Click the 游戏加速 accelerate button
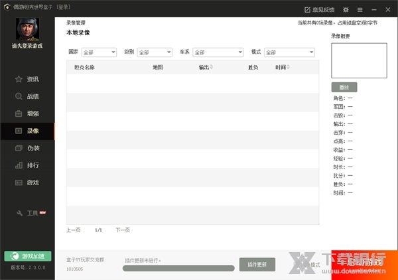The height and width of the screenshot is (280, 398). [28, 256]
